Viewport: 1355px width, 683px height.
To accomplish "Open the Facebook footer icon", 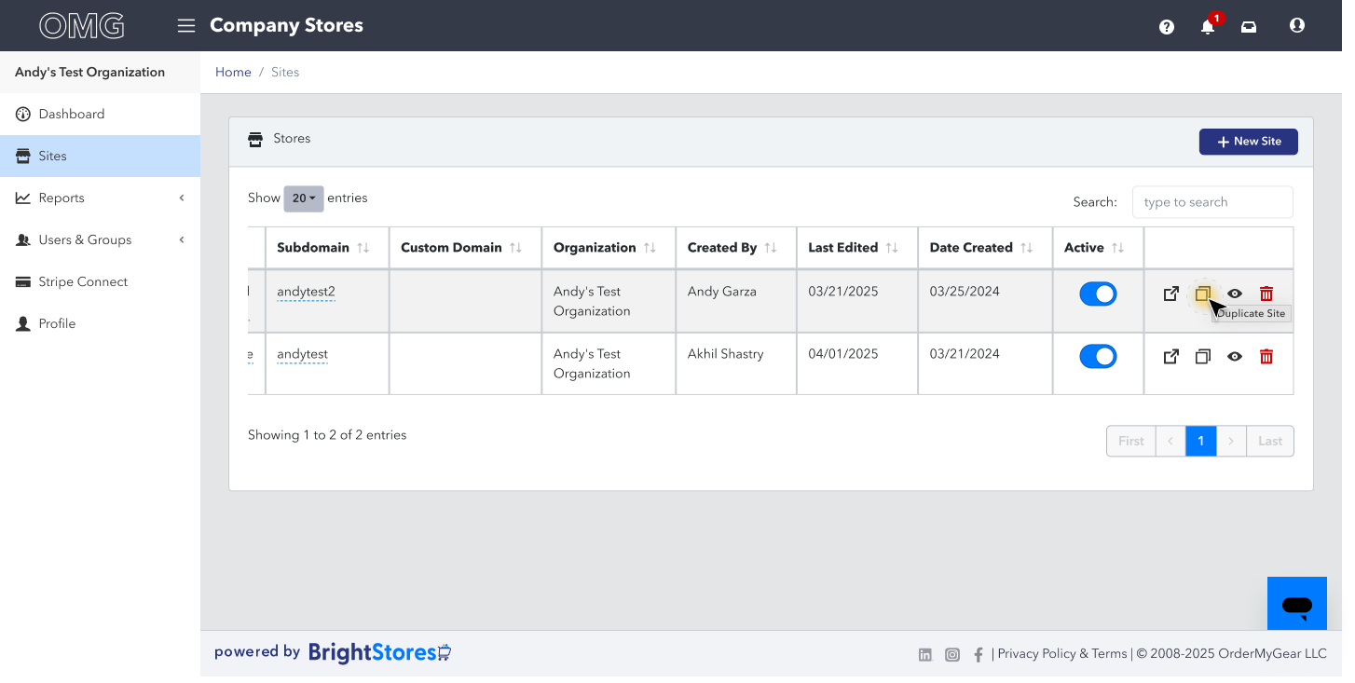I will 979,655.
